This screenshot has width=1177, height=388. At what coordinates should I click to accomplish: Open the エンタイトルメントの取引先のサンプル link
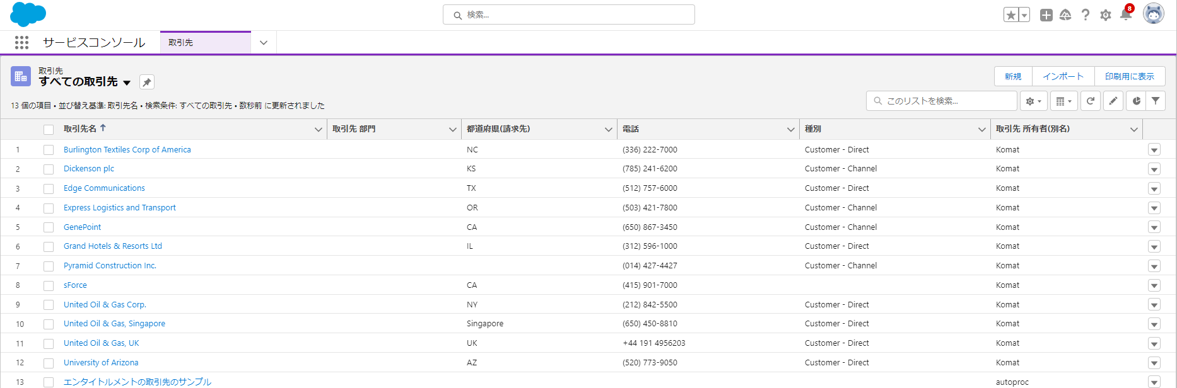coord(138,382)
